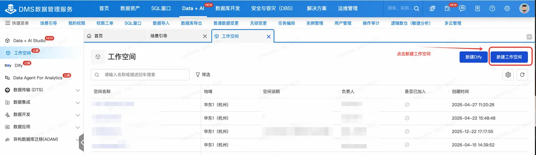
Task: Click the 新建工作空间 button
Action: click(x=509, y=57)
